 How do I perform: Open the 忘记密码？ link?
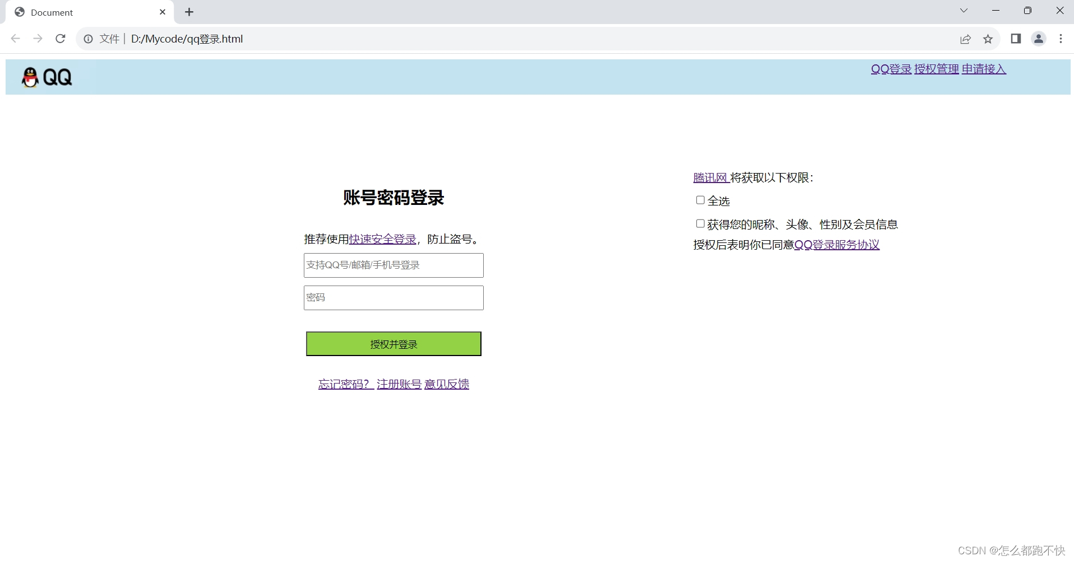coord(346,384)
